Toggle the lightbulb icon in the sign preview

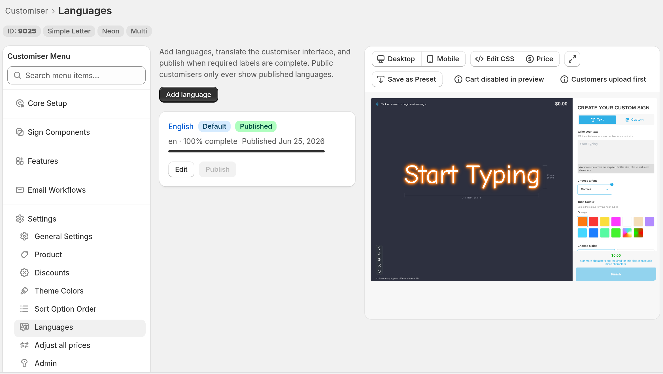(x=379, y=248)
